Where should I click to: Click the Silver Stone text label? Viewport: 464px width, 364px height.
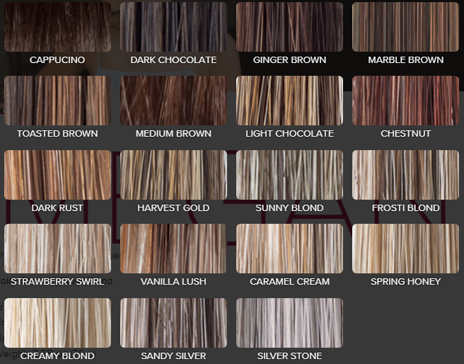(x=289, y=356)
